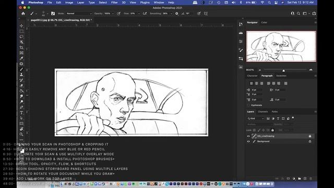Open the Filter menu
Viewport: 334px width, 188px height.
pos(114,3)
